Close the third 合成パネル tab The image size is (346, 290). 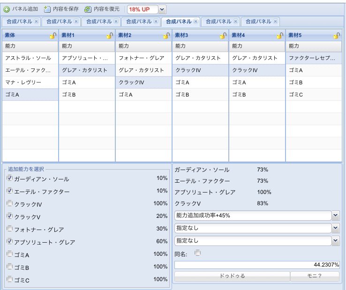click(x=116, y=22)
